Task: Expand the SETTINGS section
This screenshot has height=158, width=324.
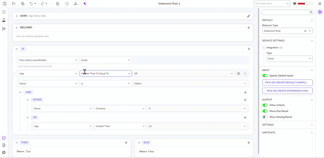Action: pyautogui.click(x=288, y=125)
